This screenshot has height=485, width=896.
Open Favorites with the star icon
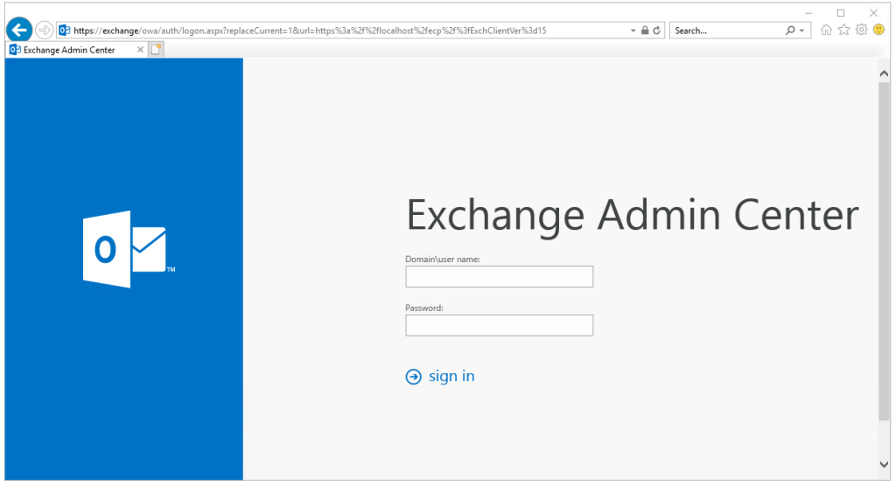(x=844, y=31)
